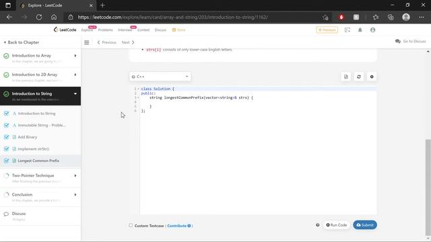Open a new browser tab
The width and height of the screenshot is (431, 242).
[102, 5]
